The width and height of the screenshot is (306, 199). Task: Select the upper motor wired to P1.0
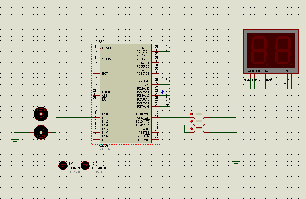[41, 114]
